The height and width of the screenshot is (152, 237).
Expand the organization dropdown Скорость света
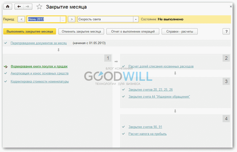(x=135, y=19)
